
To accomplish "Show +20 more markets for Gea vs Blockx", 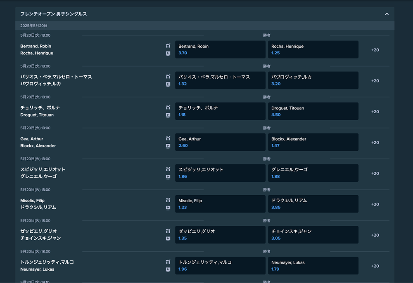I will (375, 143).
